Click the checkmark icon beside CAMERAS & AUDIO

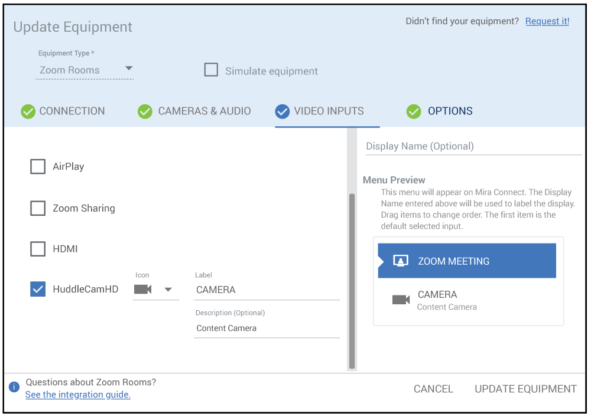[145, 111]
